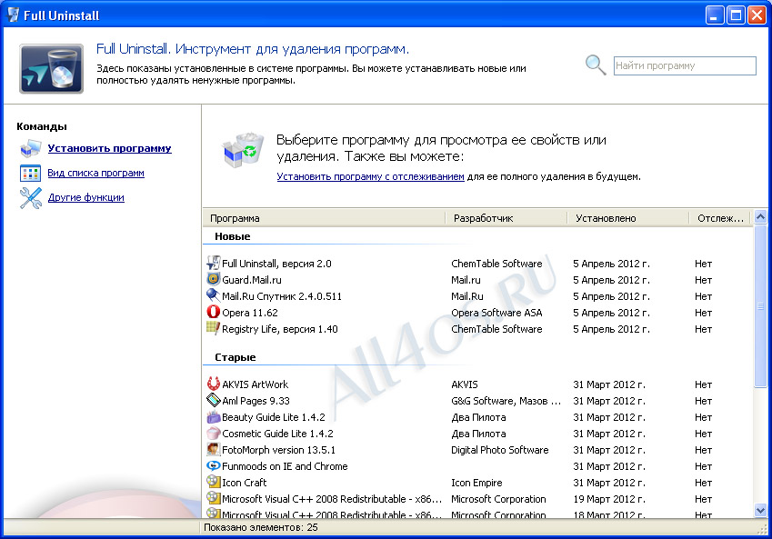
Task: Click Digital Photo Software developer cell
Action: [x=500, y=450]
